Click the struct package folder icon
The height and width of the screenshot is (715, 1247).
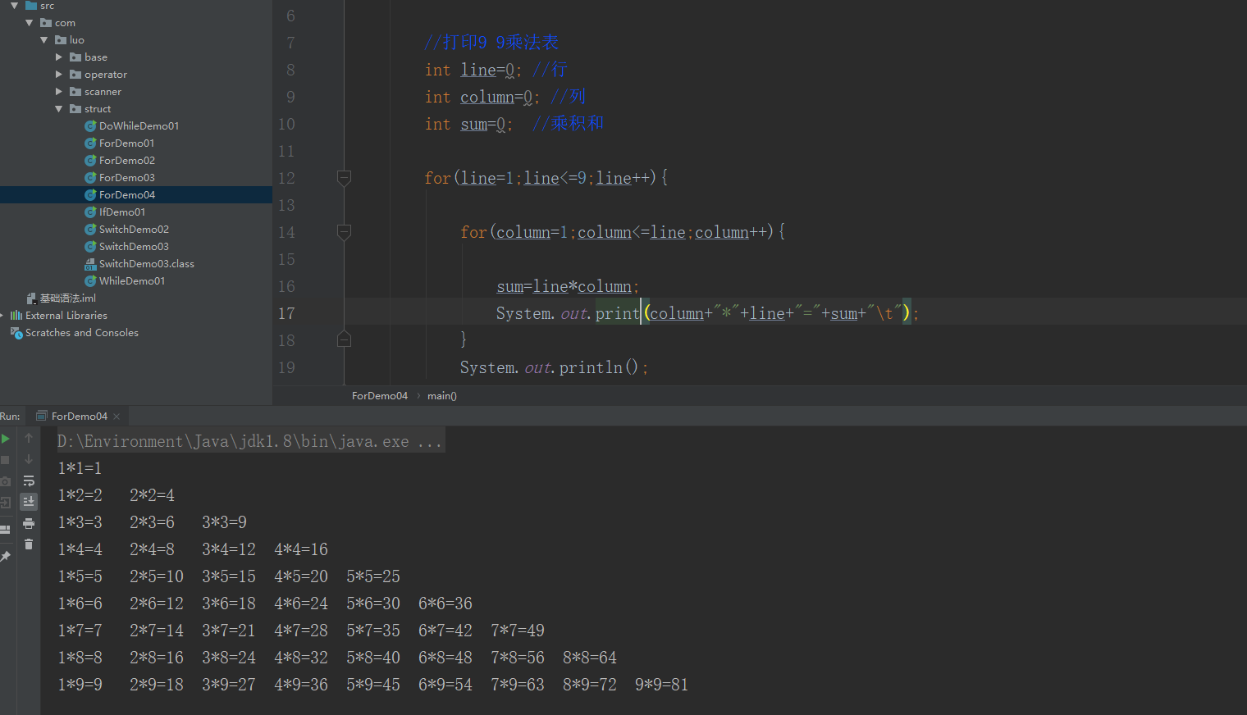click(75, 109)
